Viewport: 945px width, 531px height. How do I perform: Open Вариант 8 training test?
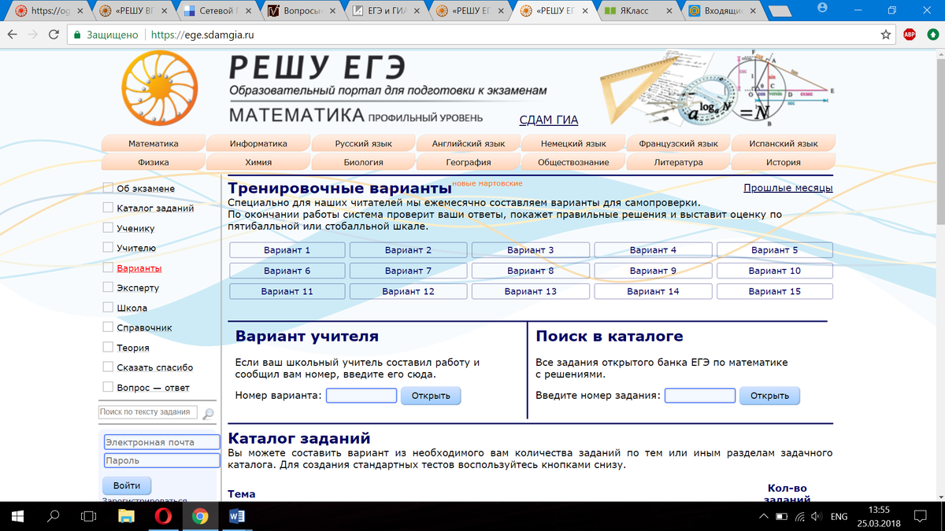531,271
